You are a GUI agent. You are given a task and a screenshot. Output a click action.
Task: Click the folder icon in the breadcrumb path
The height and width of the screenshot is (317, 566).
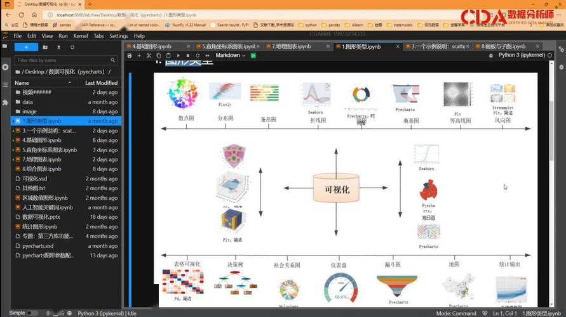tap(18, 72)
